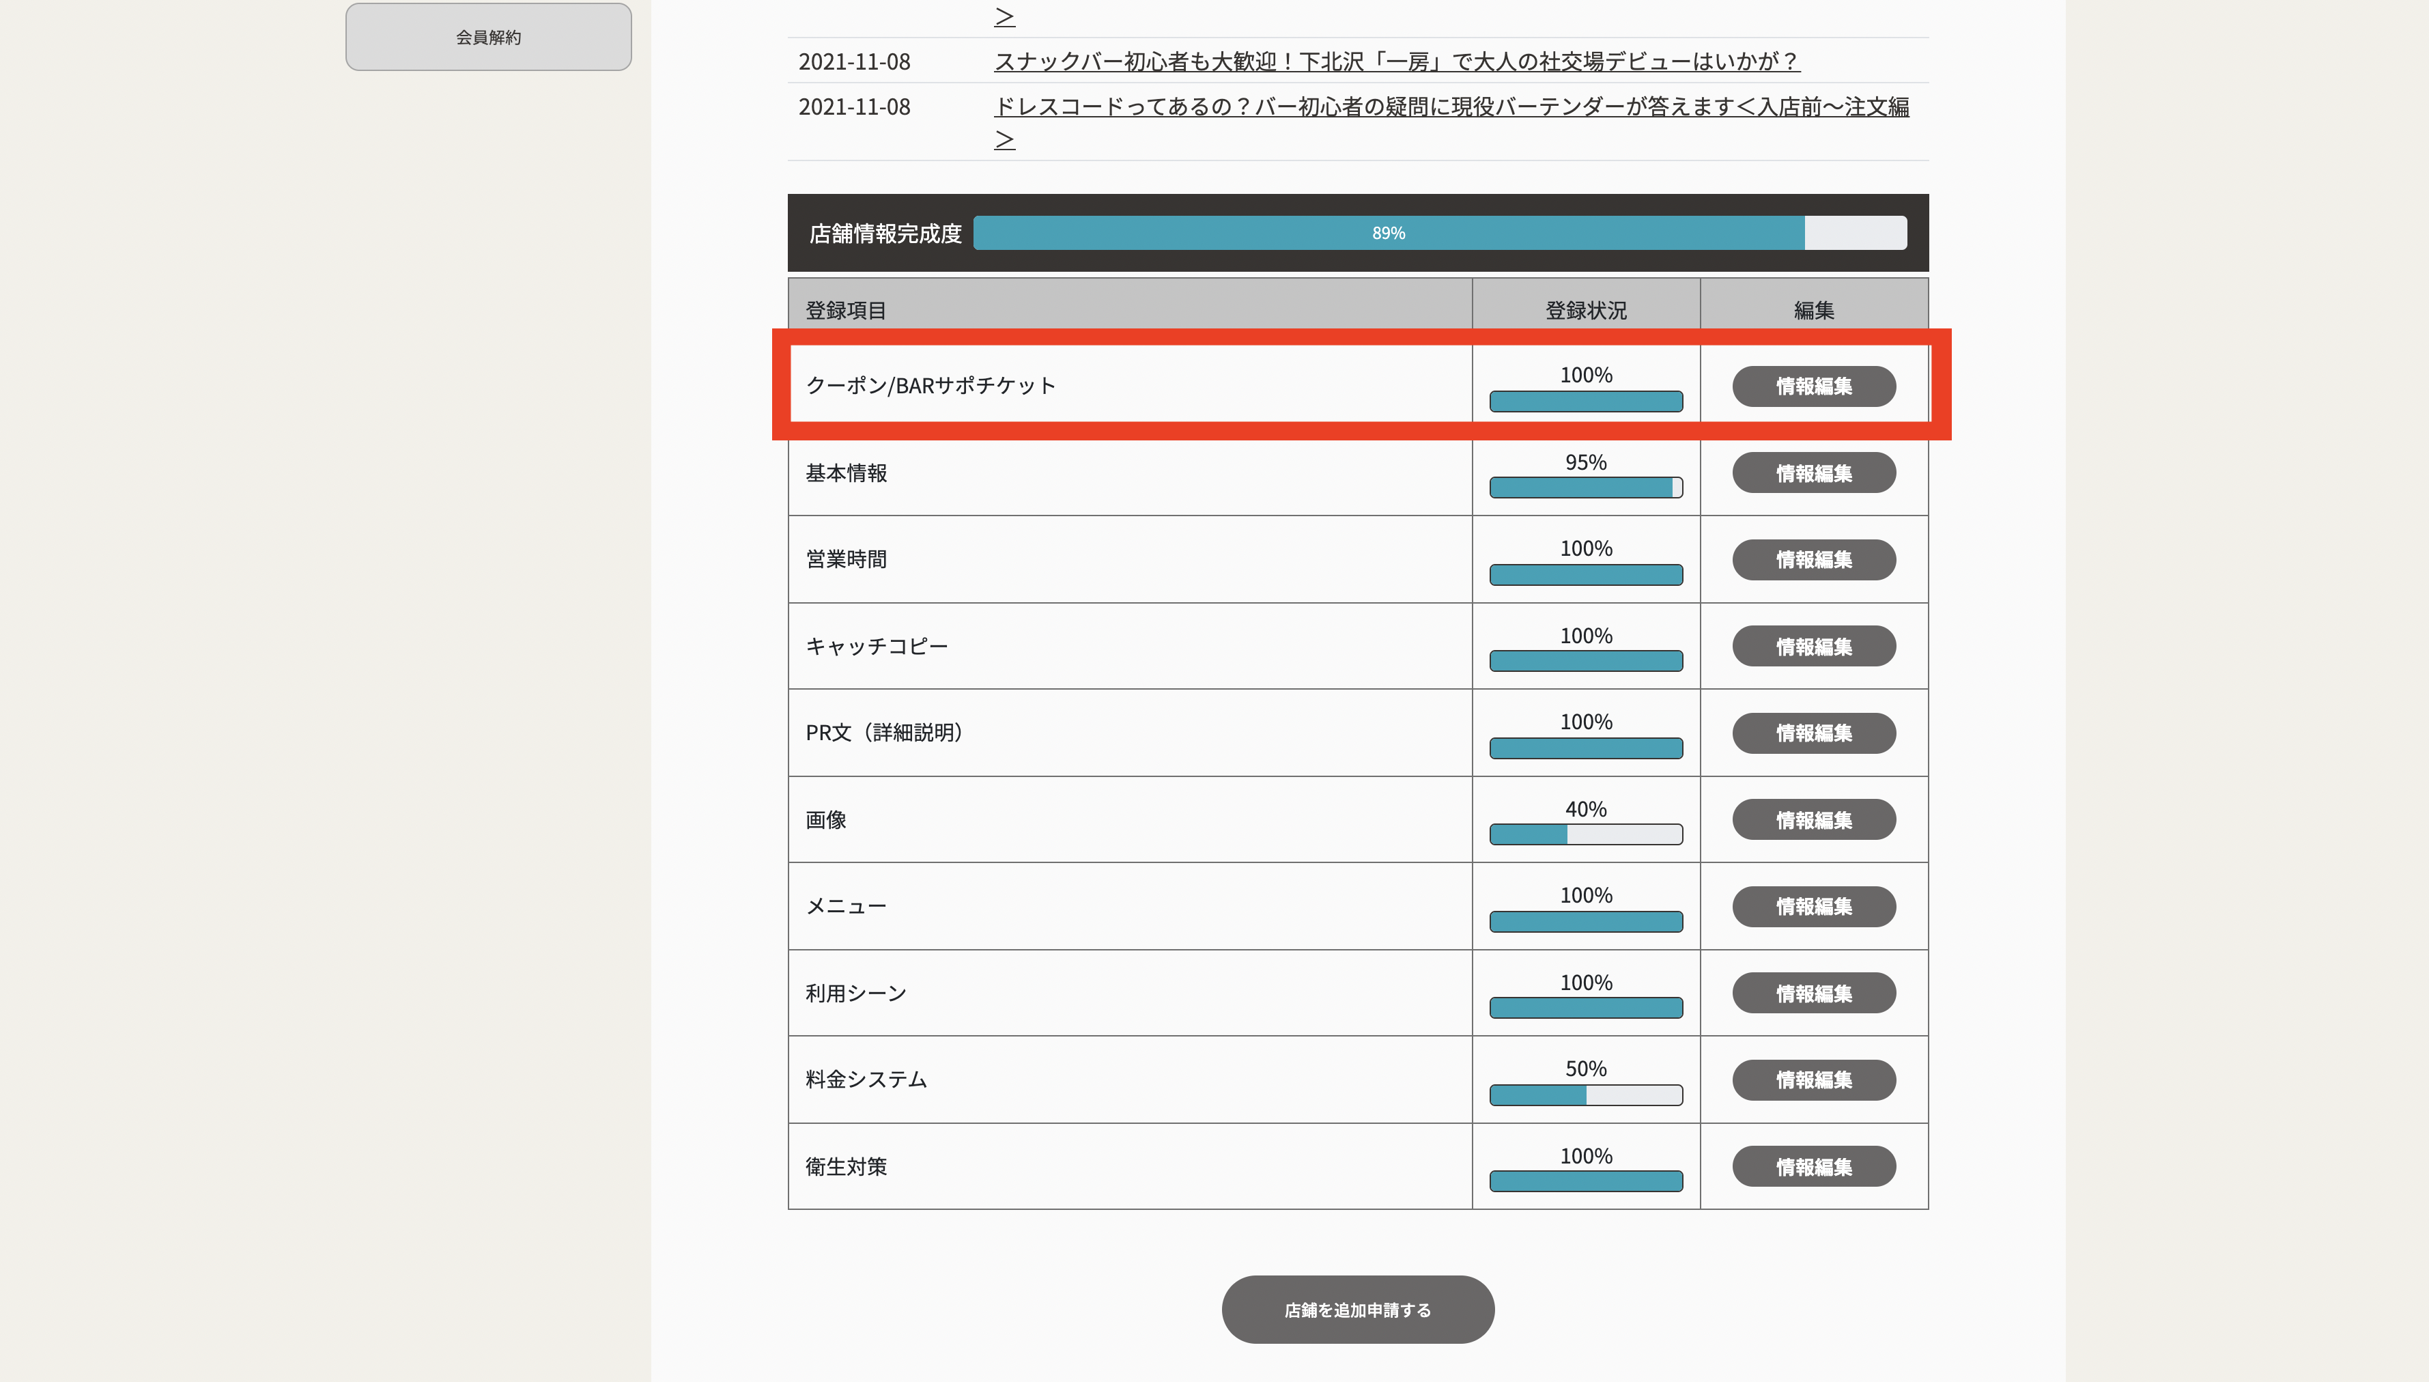Screen dimensions: 2429x1382
Task: Click the キャッチコピー row label
Action: (x=876, y=647)
